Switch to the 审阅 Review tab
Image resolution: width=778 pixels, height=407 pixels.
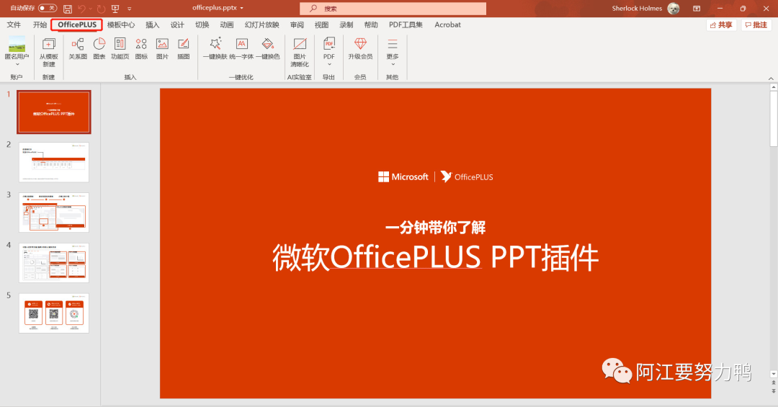click(297, 24)
